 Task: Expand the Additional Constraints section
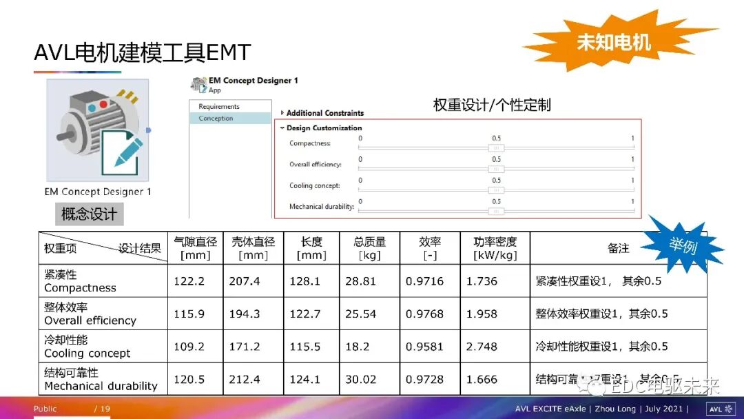[x=282, y=113]
